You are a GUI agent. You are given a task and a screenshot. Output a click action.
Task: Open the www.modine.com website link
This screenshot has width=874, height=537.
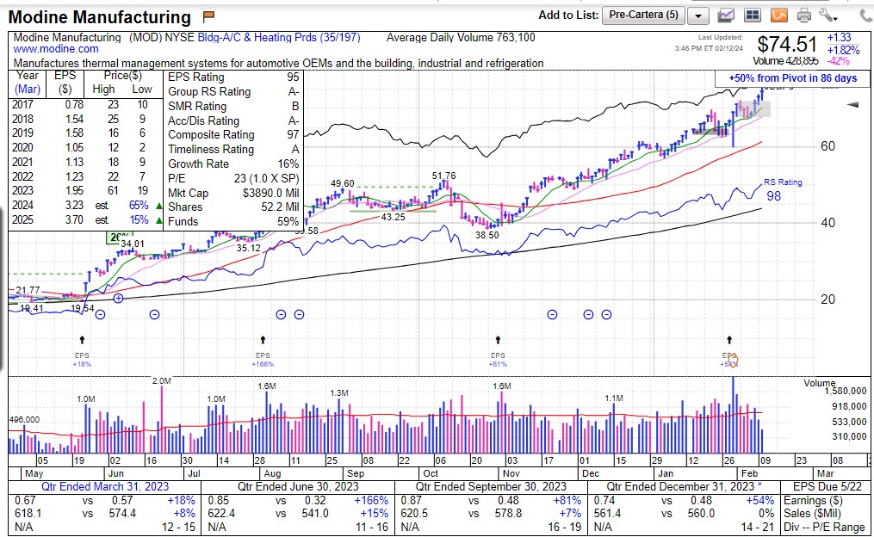[x=56, y=49]
